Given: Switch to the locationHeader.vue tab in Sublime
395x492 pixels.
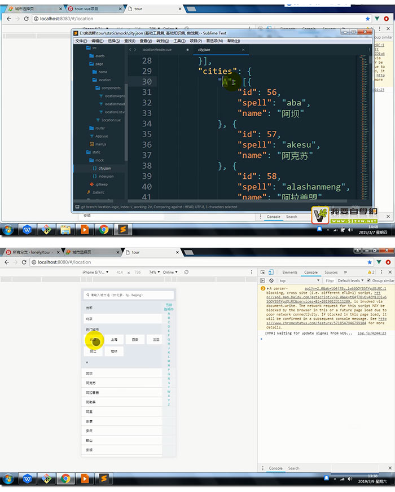Looking at the screenshot, I should (x=157, y=50).
